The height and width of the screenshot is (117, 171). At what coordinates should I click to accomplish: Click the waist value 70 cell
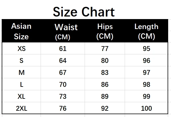63,84
